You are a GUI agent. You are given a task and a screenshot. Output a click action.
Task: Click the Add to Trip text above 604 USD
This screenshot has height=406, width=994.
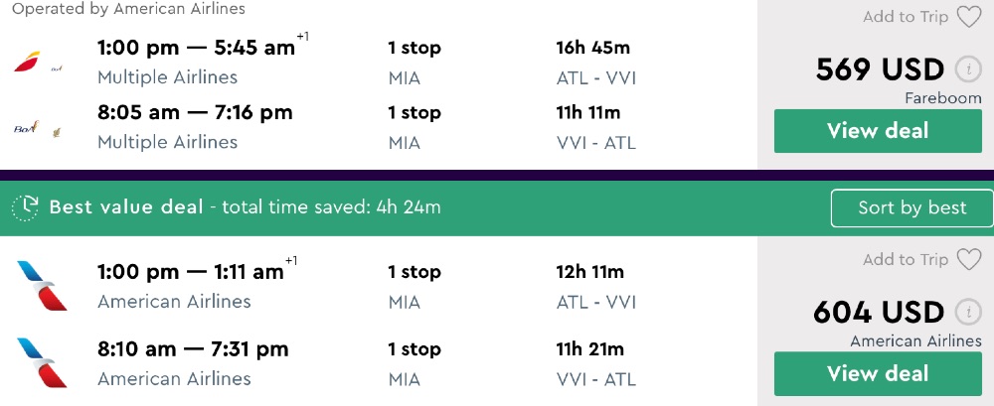tap(906, 260)
